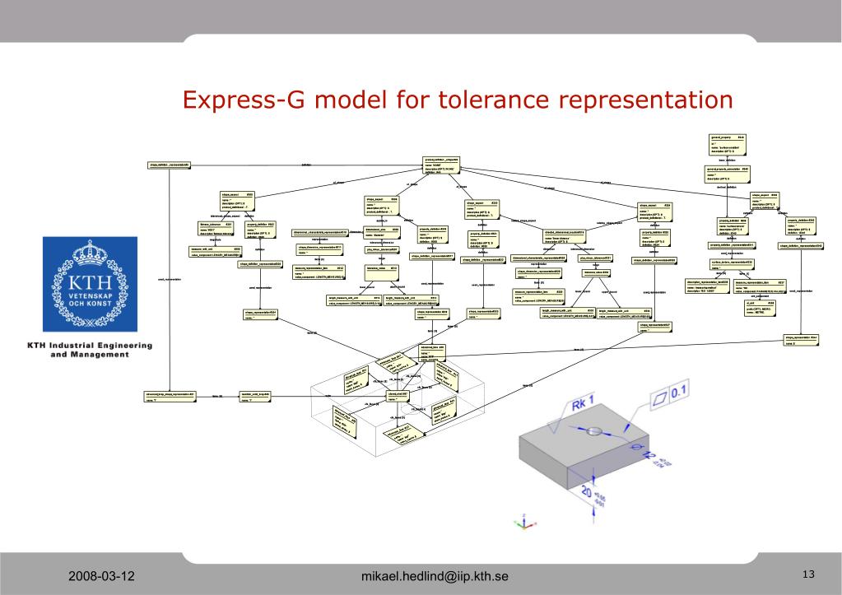
Task: Select the general_property entity box at top right
Action: click(x=728, y=145)
